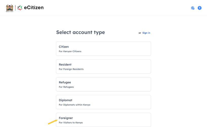Open the accessibility options icon
This screenshot has width=207, height=127.
tap(199, 8)
